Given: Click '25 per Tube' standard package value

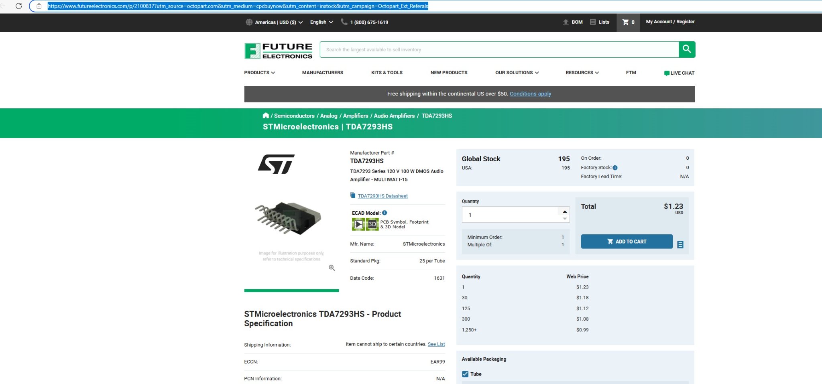Looking at the screenshot, I should [x=432, y=261].
